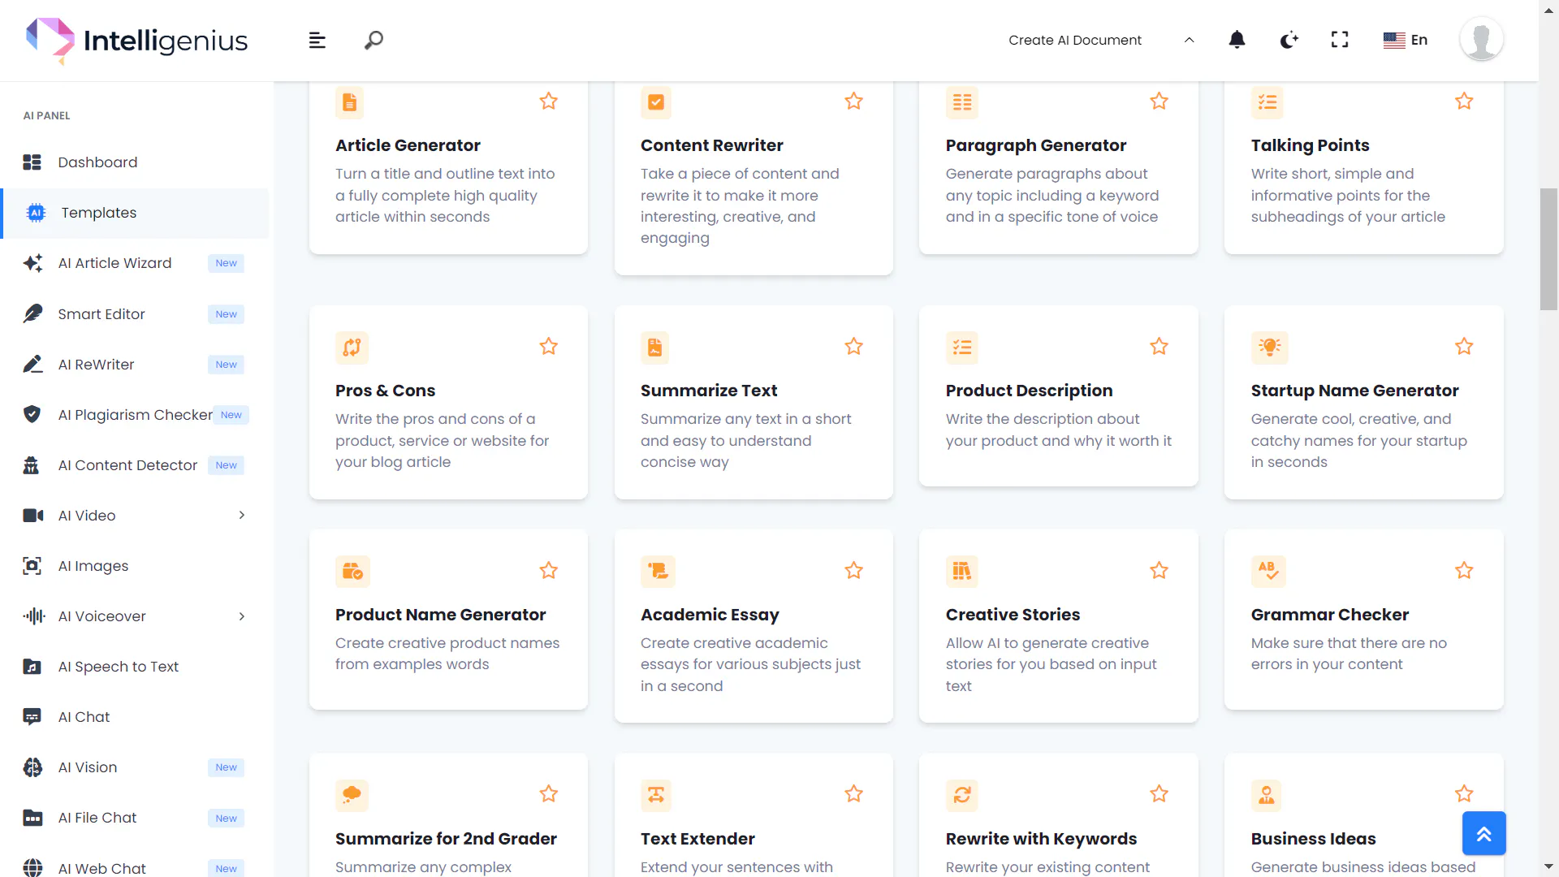Click the AI Images sidebar icon
The height and width of the screenshot is (877, 1559).
[32, 566]
